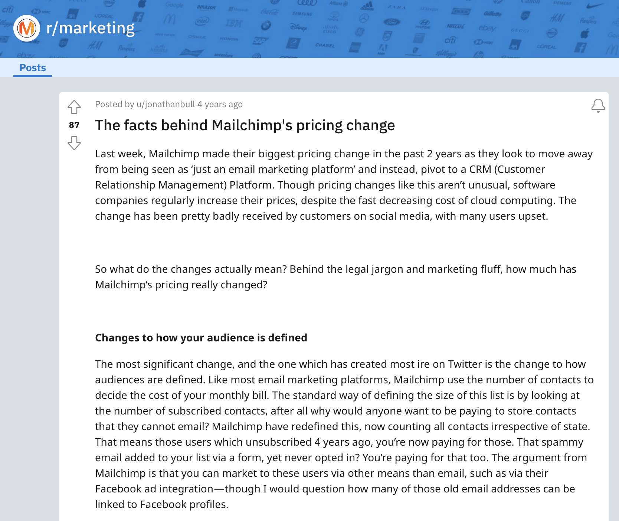Click the notification bell on the post
Image resolution: width=619 pixels, height=521 pixels.
(598, 107)
